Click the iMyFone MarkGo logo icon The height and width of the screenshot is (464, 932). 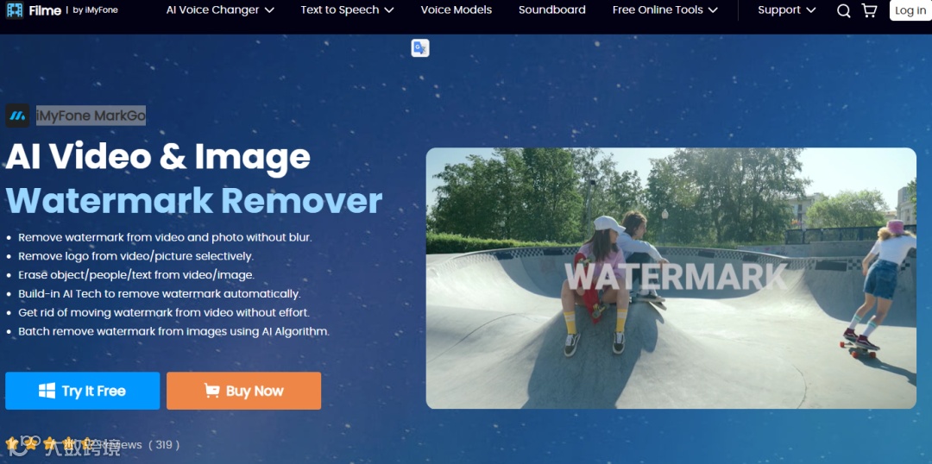(18, 116)
